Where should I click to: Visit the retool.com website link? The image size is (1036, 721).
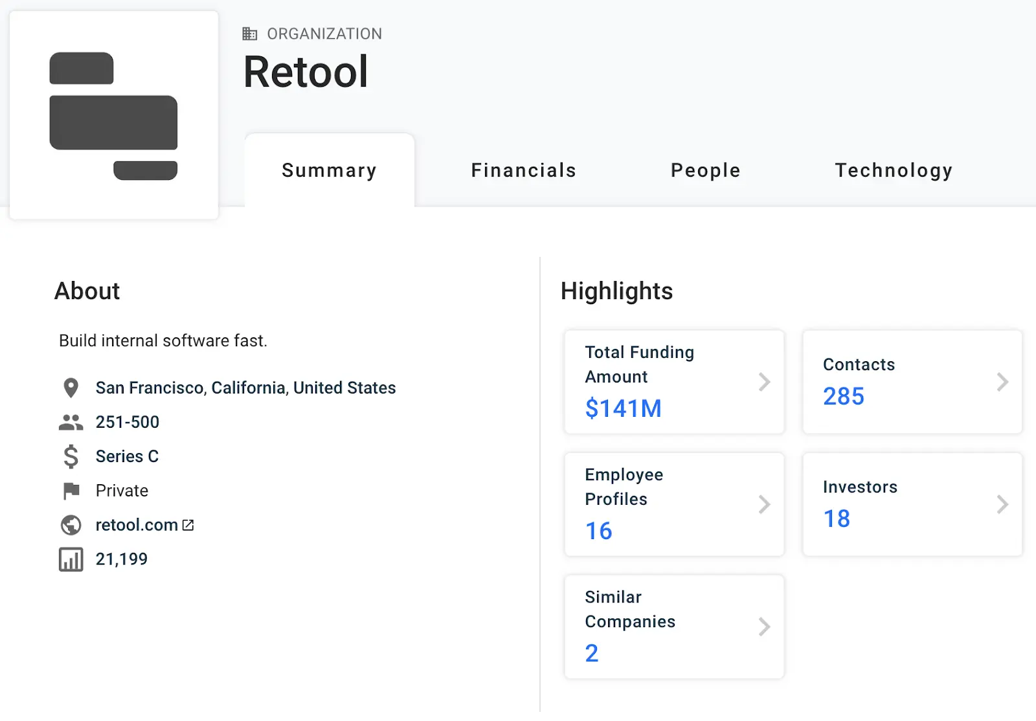point(137,525)
